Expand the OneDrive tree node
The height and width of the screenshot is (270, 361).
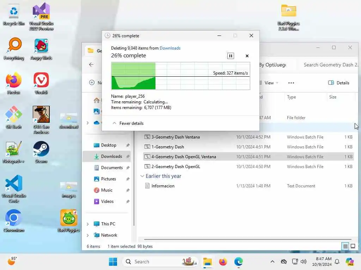pyautogui.click(x=88, y=123)
